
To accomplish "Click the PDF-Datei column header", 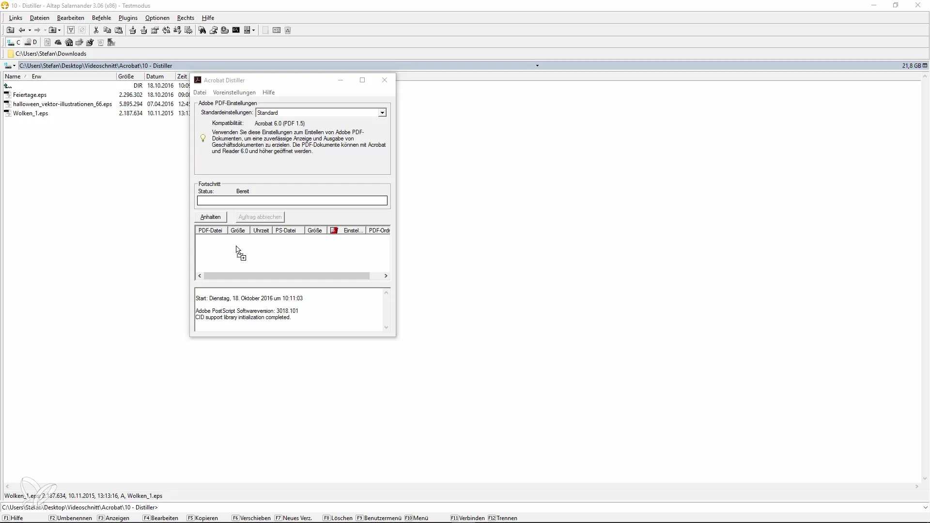I will pos(211,231).
